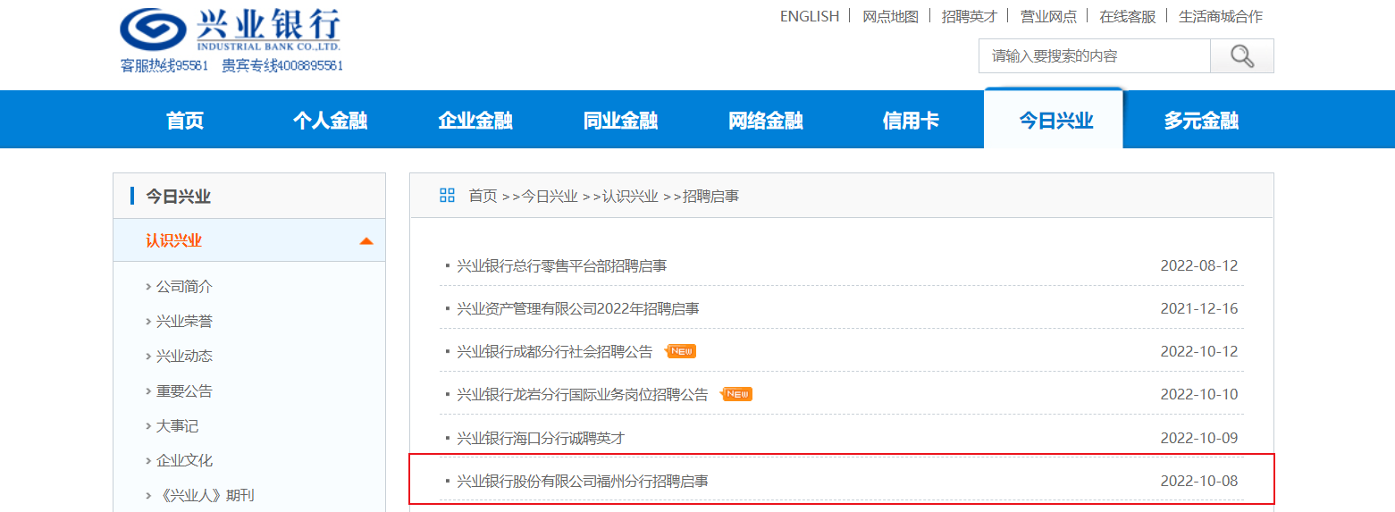The width and height of the screenshot is (1395, 512).
Task: Click NEW badge on 成都分行 announcement
Action: coord(682,351)
